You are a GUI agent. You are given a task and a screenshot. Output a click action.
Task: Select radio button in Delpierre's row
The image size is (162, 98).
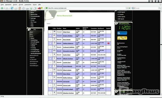point(50,43)
